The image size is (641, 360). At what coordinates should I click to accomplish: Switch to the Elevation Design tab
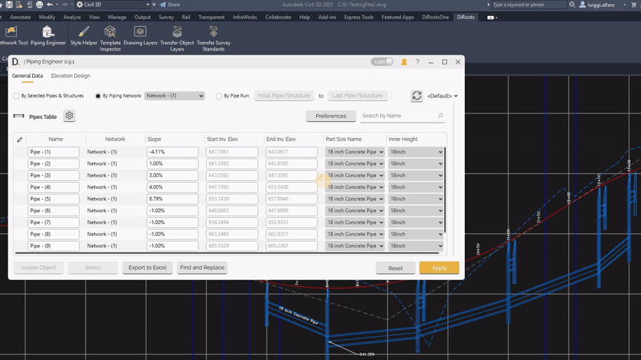[70, 76]
